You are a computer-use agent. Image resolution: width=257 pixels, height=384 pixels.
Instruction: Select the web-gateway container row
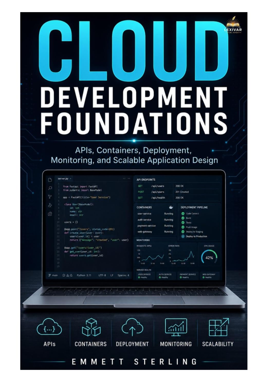(x=155, y=232)
